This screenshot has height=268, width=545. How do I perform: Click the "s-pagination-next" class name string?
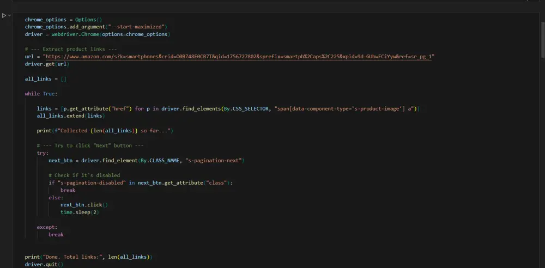214,161
